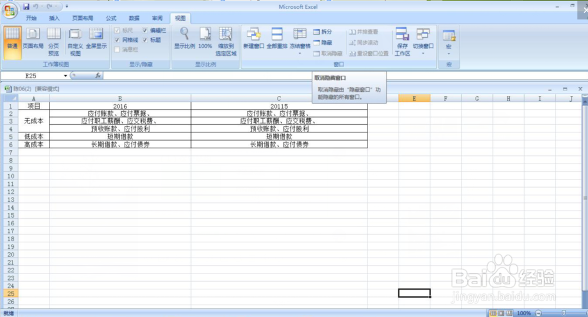Click the 100% zoom level in status bar
Screen dimensions: 588x317
click(x=523, y=313)
